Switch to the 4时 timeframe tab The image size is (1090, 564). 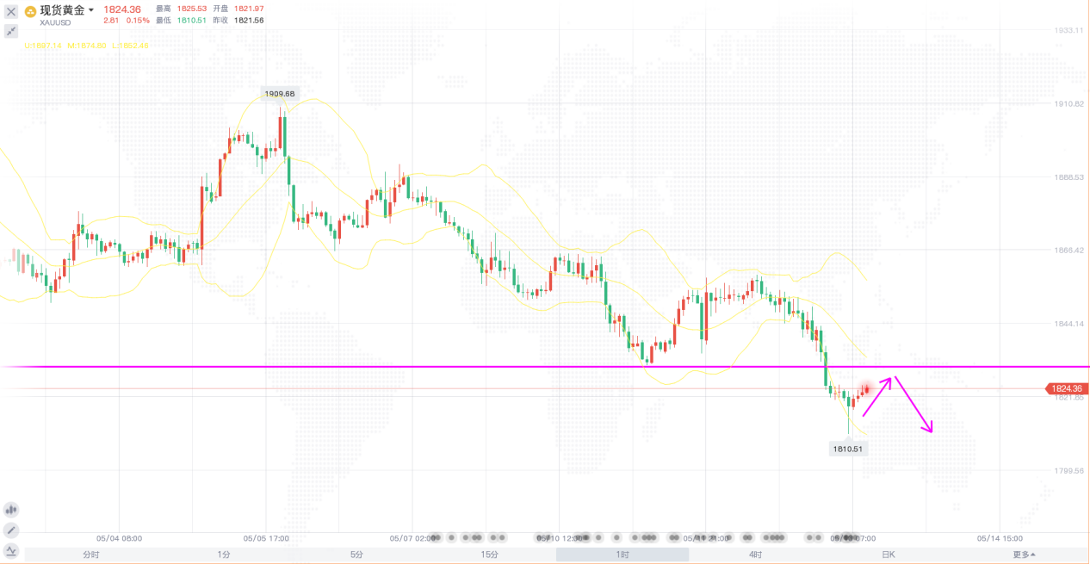pyautogui.click(x=755, y=555)
